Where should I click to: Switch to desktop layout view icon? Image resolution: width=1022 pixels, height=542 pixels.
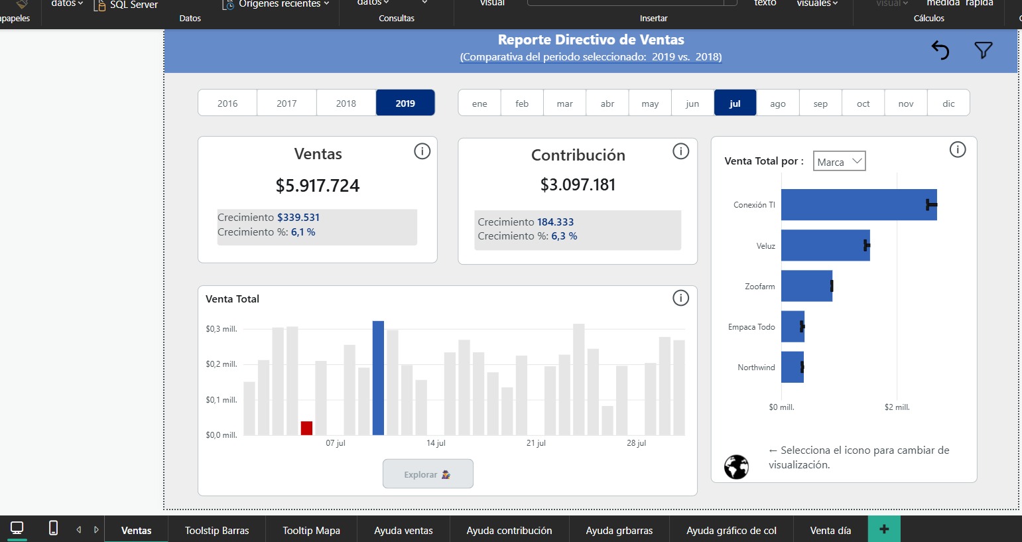tap(17, 529)
